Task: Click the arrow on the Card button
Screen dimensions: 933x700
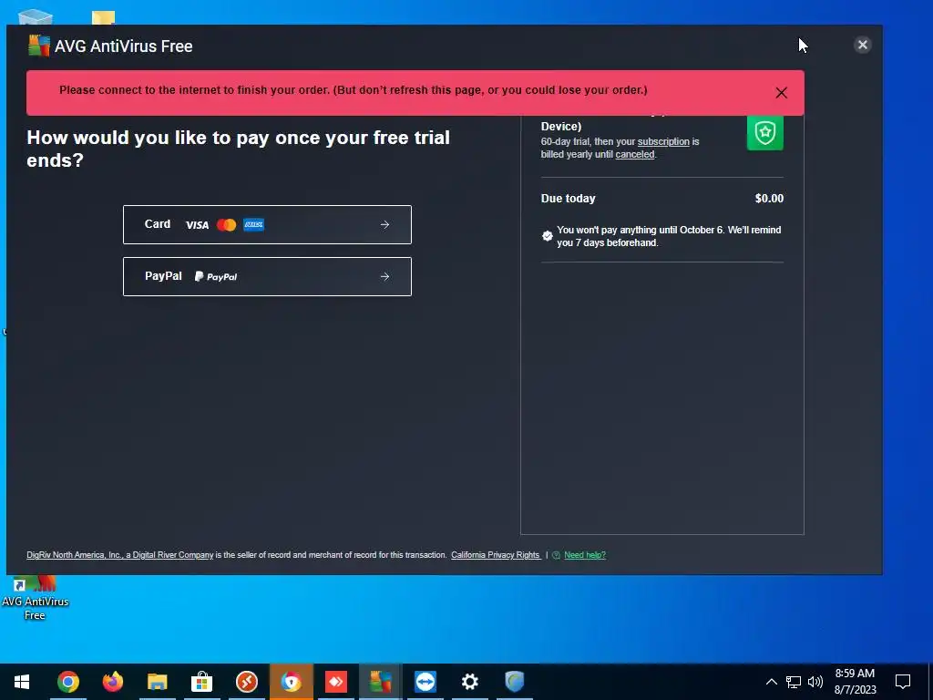Action: point(385,224)
